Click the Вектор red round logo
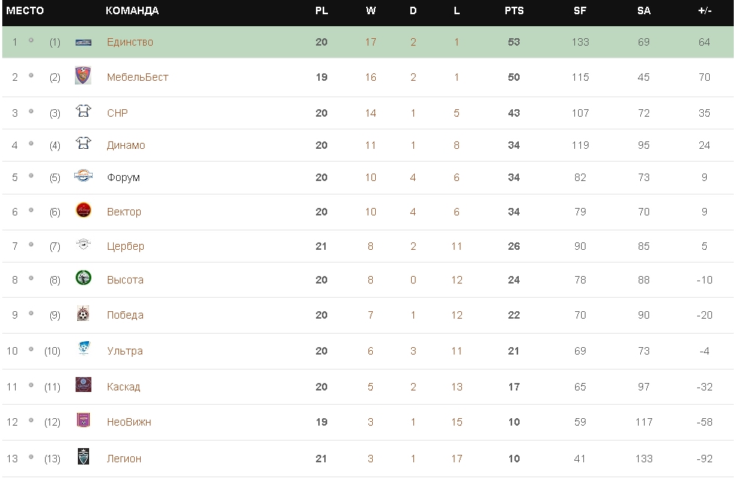 (83, 210)
